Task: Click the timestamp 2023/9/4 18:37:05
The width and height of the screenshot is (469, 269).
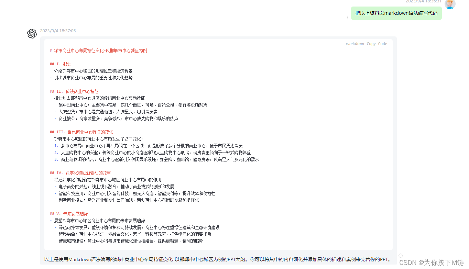Action: coord(58,31)
